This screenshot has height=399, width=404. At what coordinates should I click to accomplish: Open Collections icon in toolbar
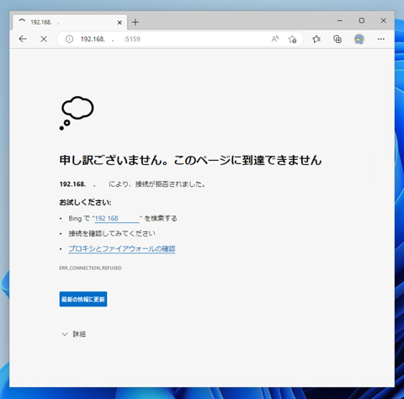338,39
